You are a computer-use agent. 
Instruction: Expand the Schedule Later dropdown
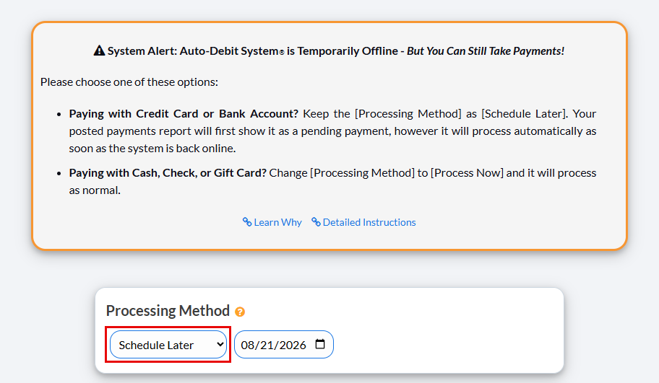tap(168, 344)
